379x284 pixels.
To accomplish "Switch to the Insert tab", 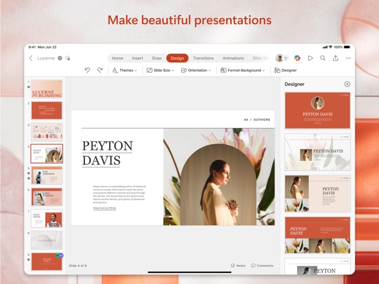I will (x=137, y=58).
